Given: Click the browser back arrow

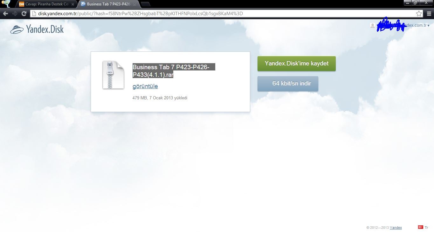Looking at the screenshot, I should point(5,14).
